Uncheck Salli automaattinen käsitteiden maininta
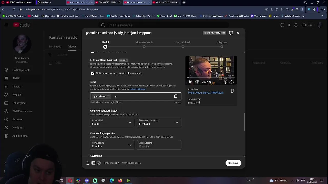Image resolution: width=328 pixels, height=184 pixels. click(x=93, y=73)
